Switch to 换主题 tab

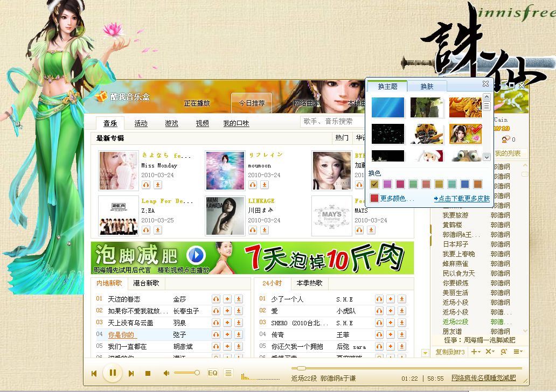387,87
